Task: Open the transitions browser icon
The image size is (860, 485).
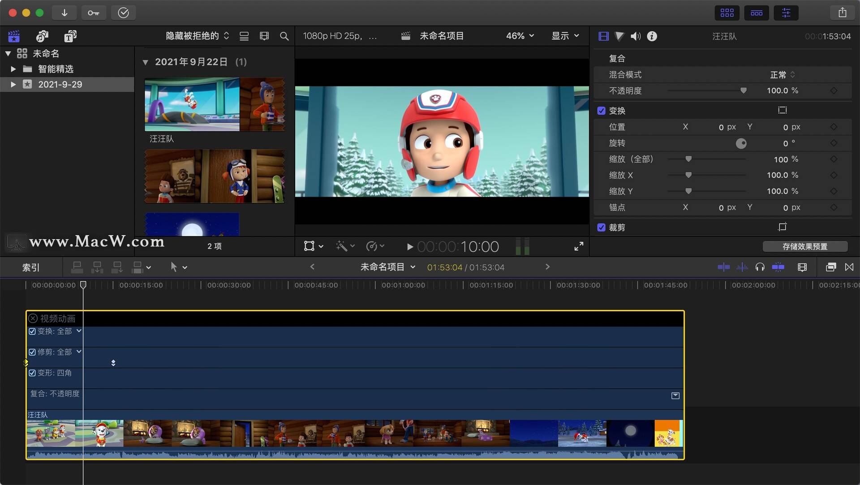Action: [849, 267]
